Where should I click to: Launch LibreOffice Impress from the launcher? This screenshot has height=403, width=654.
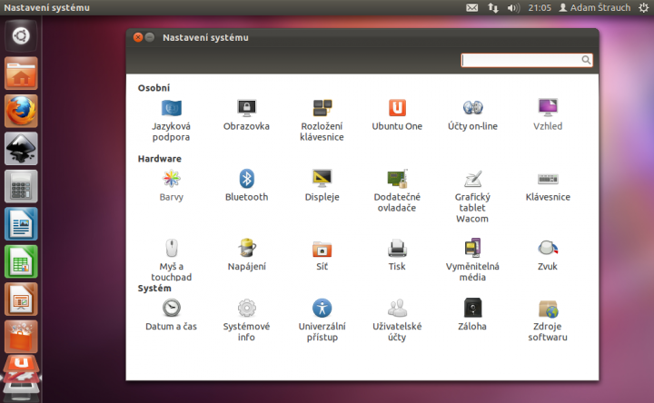21,300
